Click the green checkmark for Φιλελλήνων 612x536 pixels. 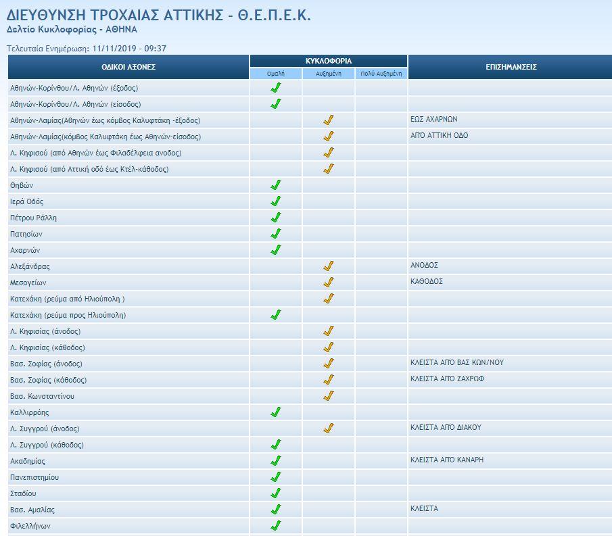[275, 526]
